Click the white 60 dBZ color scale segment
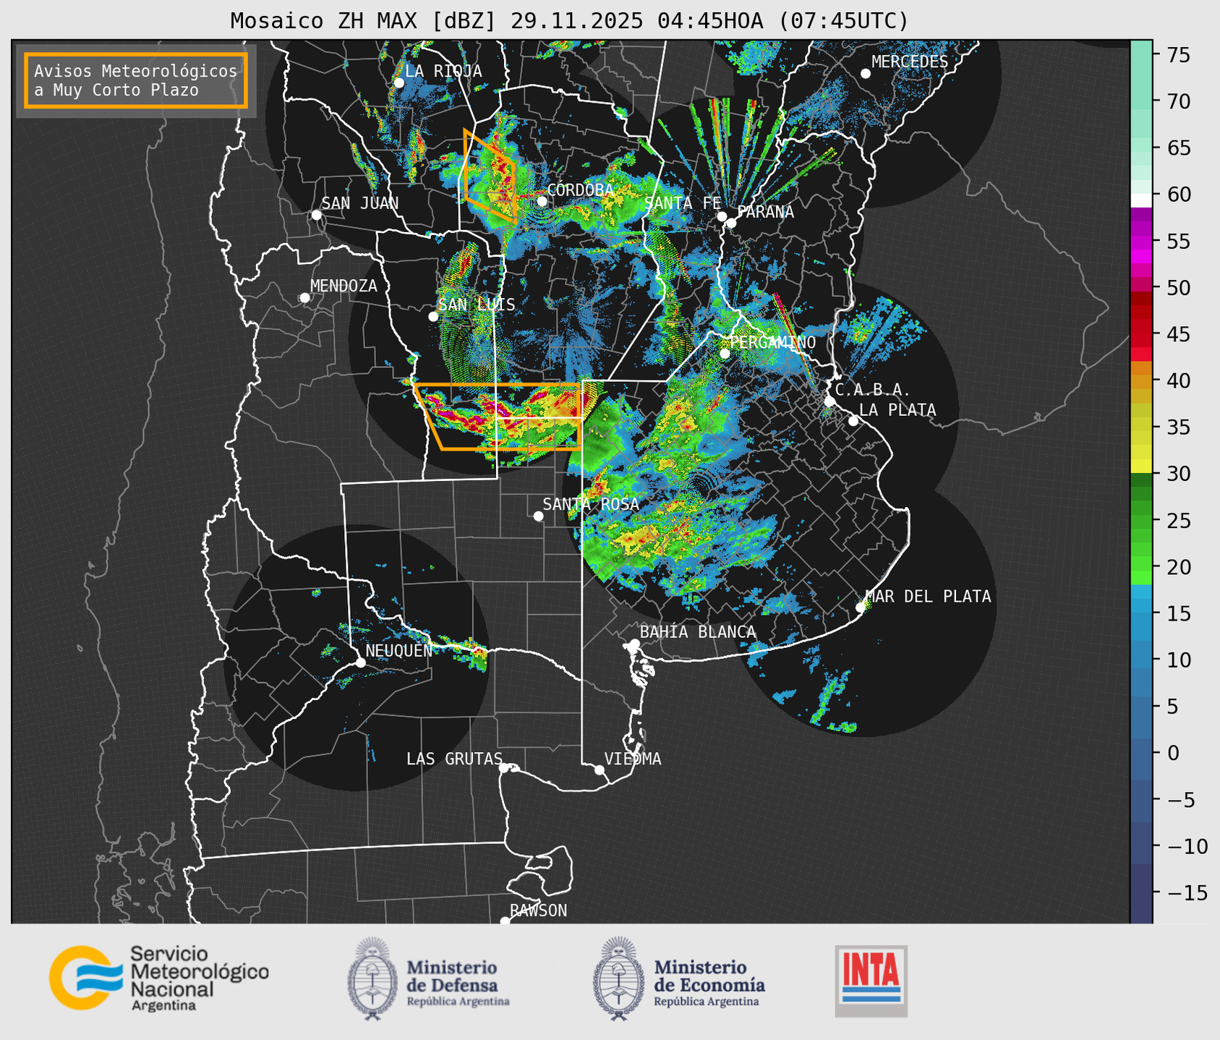The width and height of the screenshot is (1220, 1040). [x=1141, y=200]
